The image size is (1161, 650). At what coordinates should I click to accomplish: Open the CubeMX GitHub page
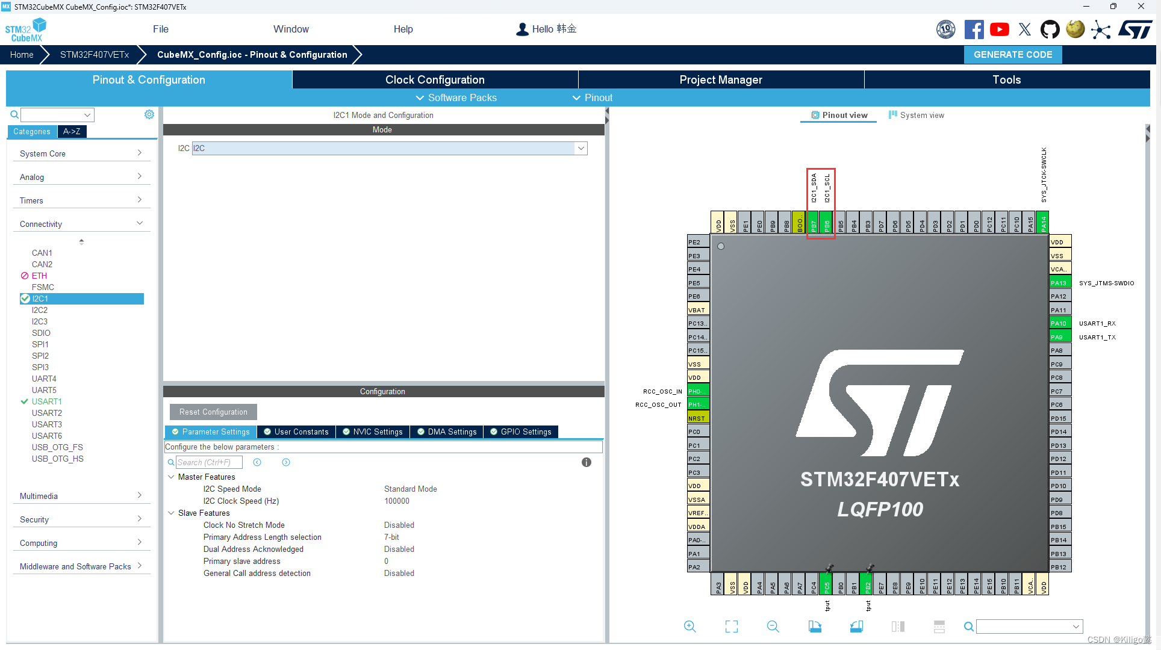pyautogui.click(x=1050, y=29)
